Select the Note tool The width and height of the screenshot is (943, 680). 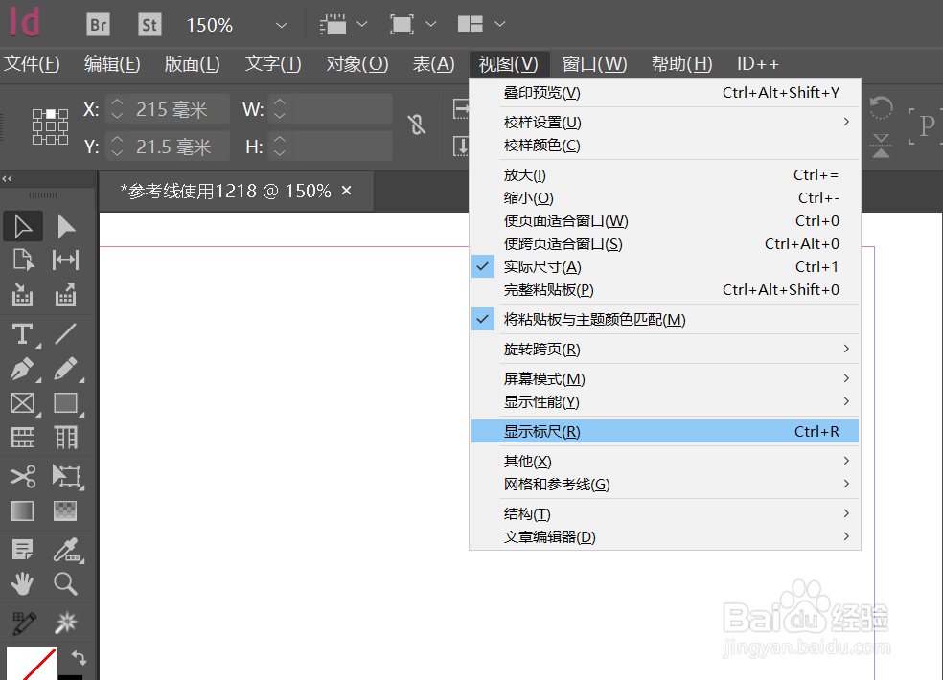pos(23,550)
